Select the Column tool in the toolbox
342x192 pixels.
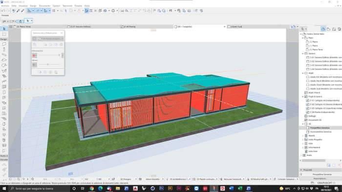pos(4,50)
